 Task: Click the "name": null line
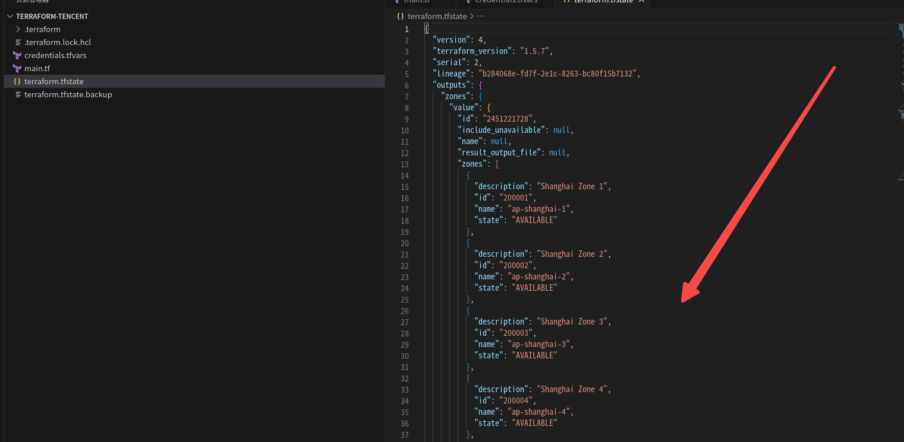(484, 142)
